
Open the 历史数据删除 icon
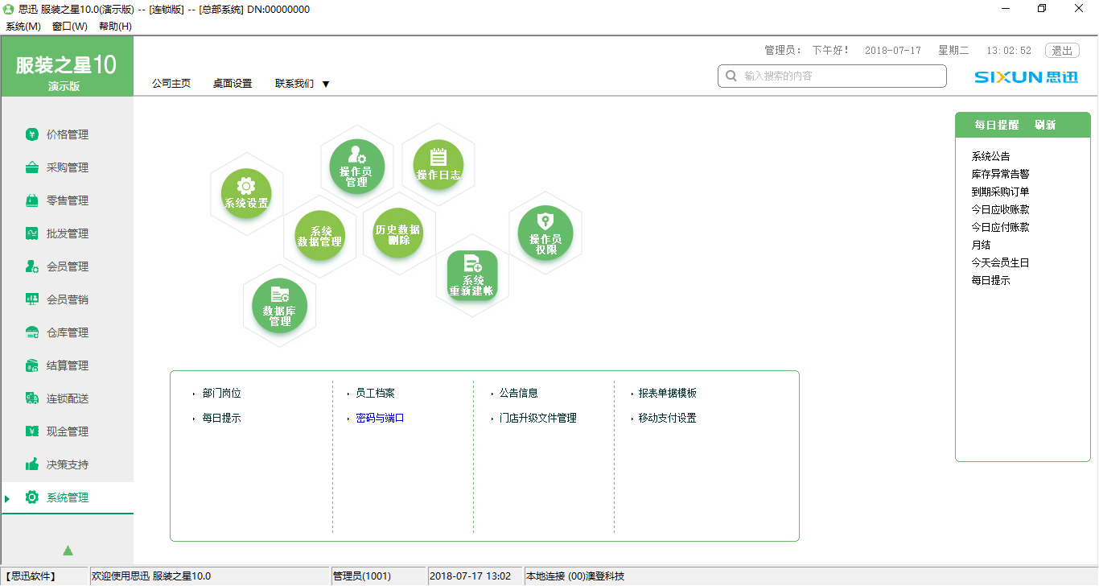click(398, 233)
